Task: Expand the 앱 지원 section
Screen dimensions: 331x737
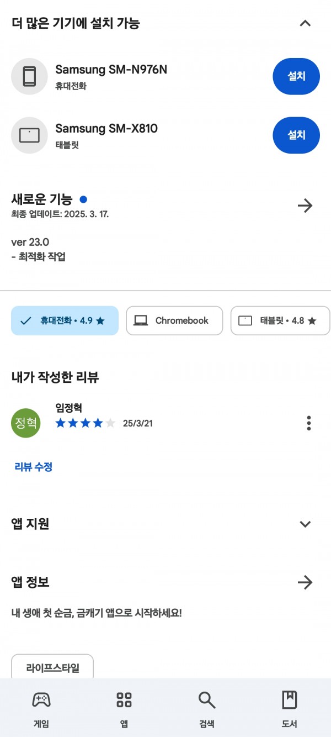Action: pos(305,524)
